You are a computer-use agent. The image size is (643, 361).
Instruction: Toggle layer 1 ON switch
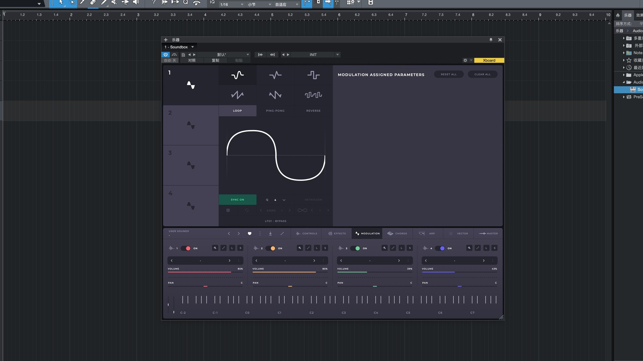(x=186, y=248)
